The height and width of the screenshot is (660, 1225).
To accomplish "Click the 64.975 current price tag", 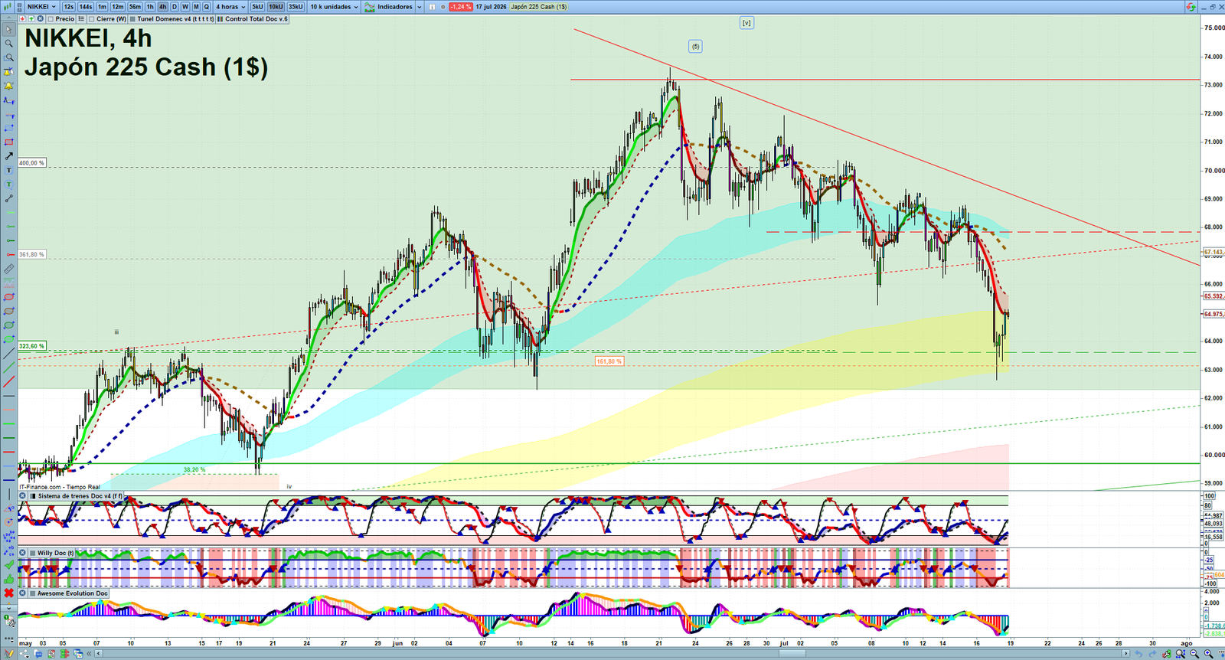I will pos(1214,314).
